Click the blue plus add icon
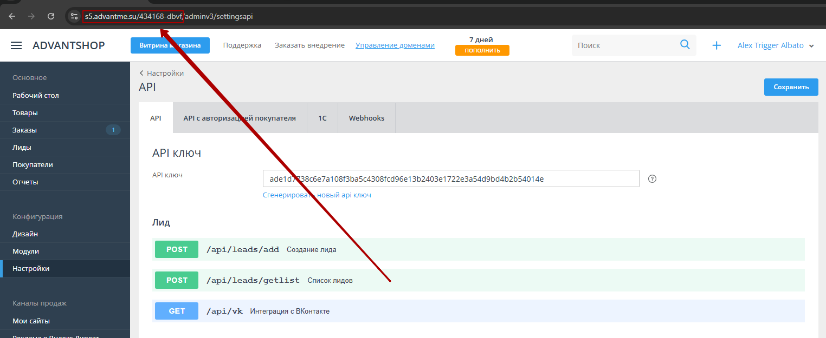This screenshot has width=826, height=338. [716, 46]
